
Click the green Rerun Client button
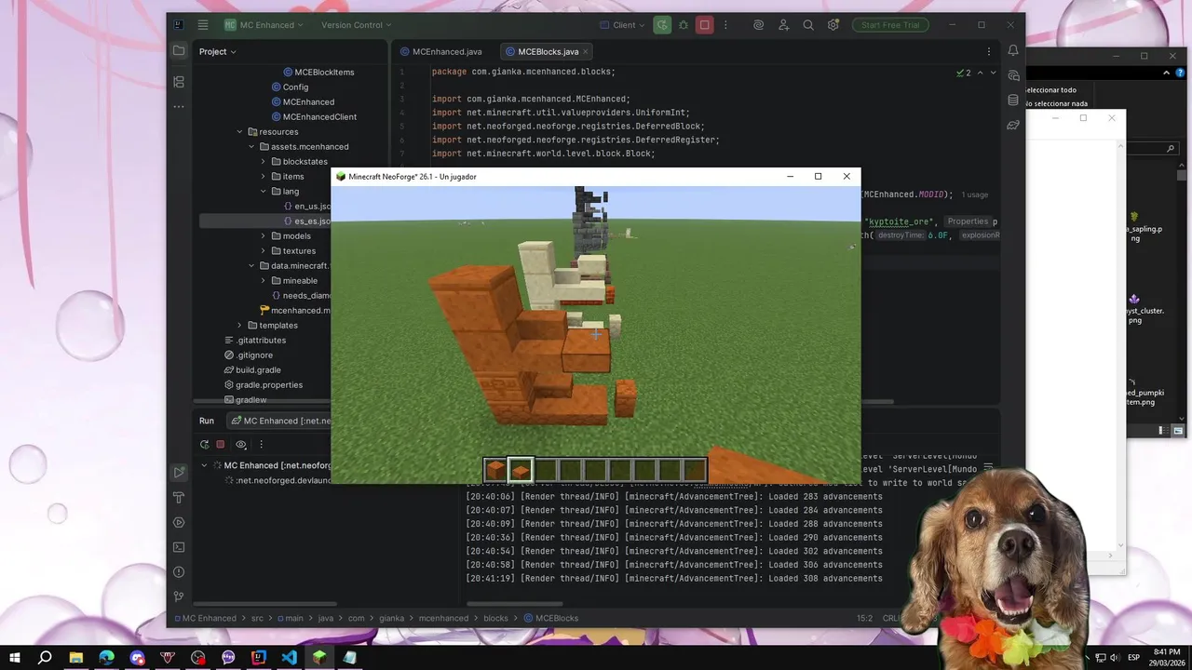click(661, 25)
